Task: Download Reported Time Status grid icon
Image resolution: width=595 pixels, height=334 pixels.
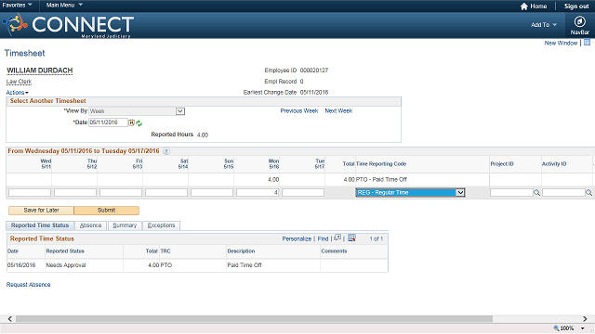Action: click(351, 238)
